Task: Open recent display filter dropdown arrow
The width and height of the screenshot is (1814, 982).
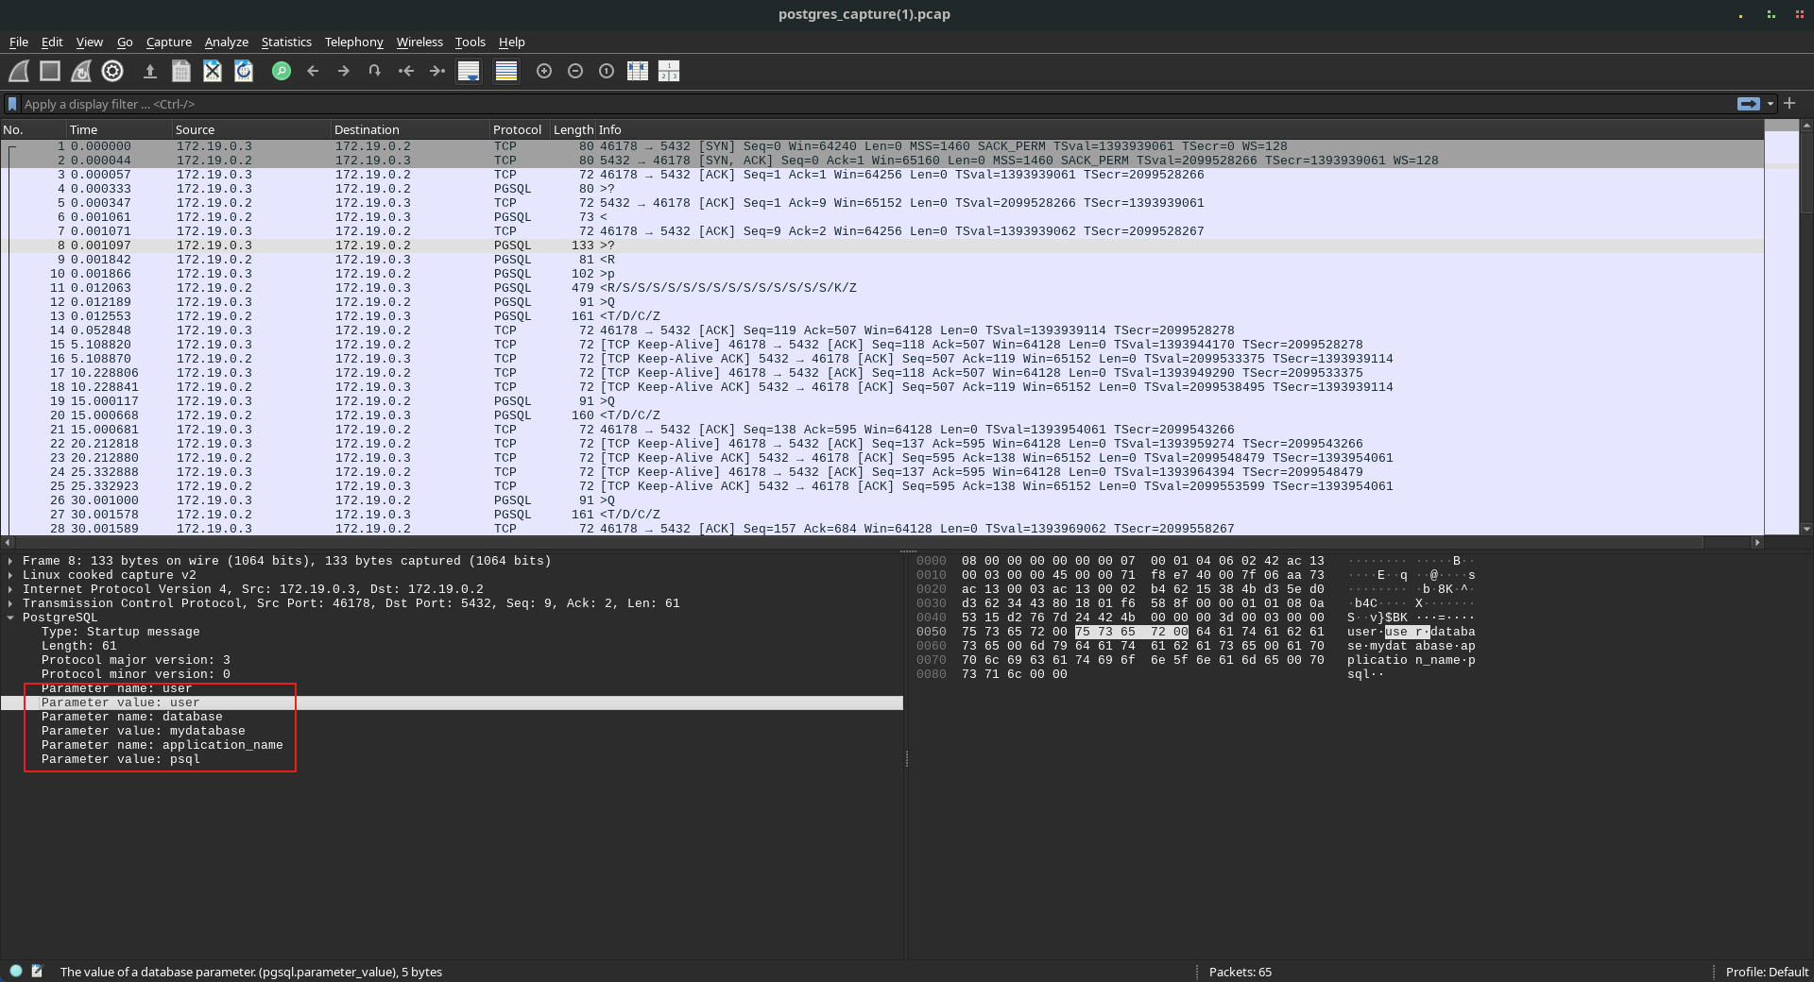Action: click(x=1771, y=104)
